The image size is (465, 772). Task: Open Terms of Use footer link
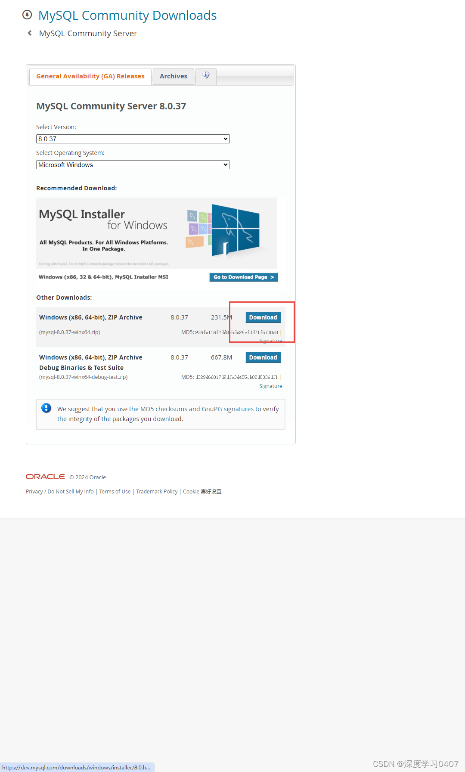[x=115, y=492]
